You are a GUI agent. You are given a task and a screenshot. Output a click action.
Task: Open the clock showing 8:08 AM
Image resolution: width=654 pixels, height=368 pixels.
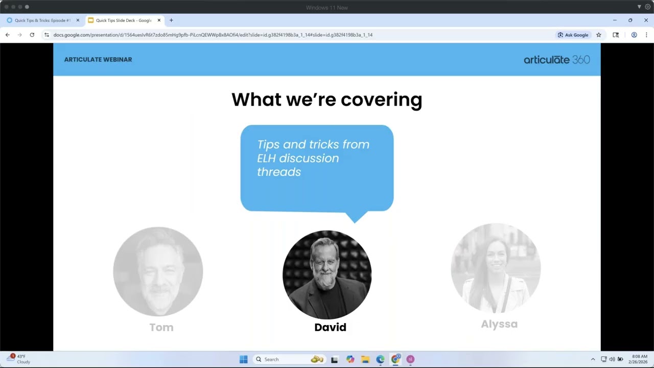click(639, 359)
